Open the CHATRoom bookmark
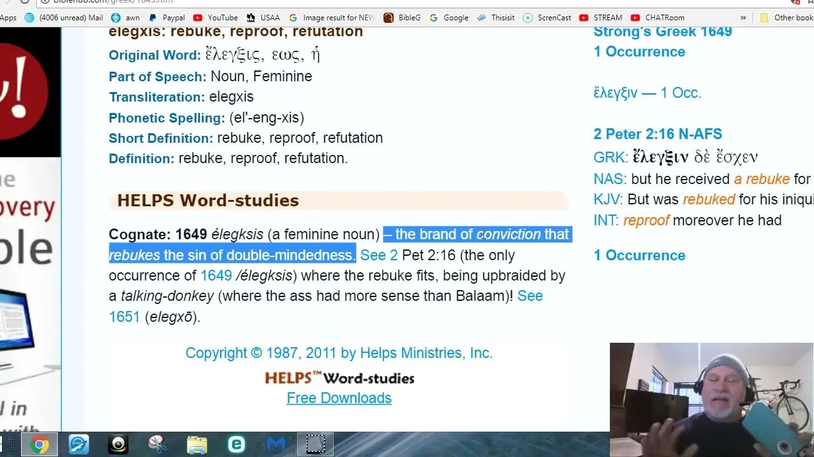 (x=658, y=18)
